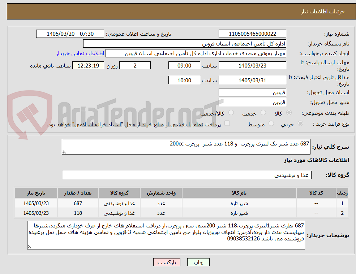Image resolution: width=356 pixels, height=274 pixels.
Task: Click the need number field 1105005465000022
Action: click(252, 34)
